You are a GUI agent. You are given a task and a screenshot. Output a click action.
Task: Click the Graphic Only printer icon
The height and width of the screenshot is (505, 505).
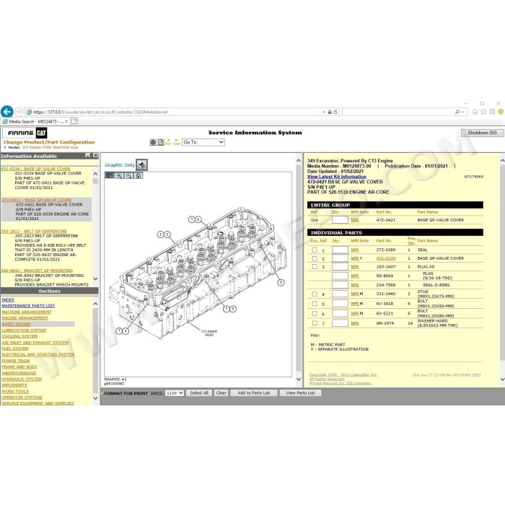[x=141, y=165]
